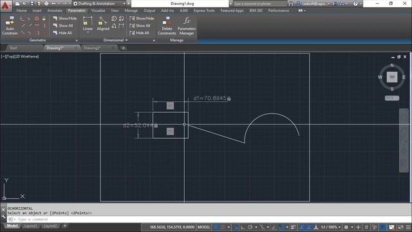Open the Parameters Manager

pyautogui.click(x=187, y=26)
